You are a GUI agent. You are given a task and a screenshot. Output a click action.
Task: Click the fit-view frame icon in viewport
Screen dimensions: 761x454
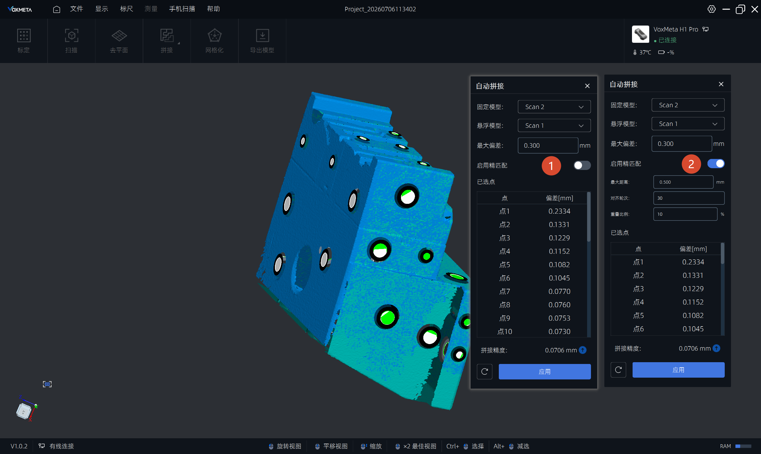pyautogui.click(x=47, y=384)
